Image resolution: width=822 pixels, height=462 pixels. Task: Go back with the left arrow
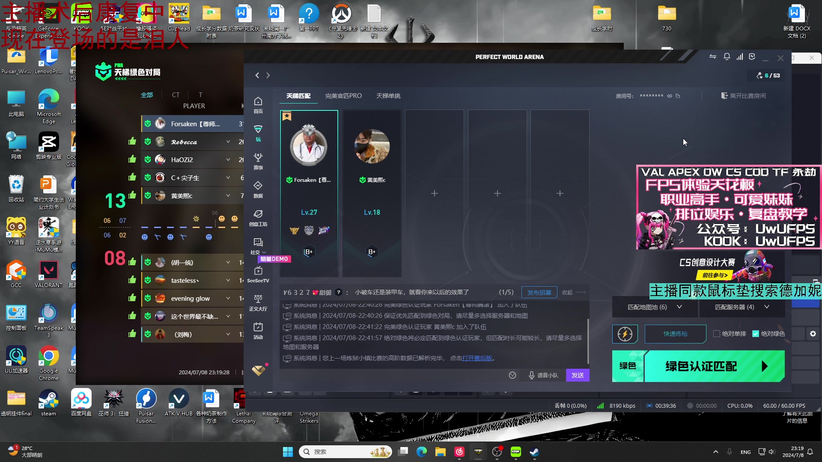[x=257, y=75]
